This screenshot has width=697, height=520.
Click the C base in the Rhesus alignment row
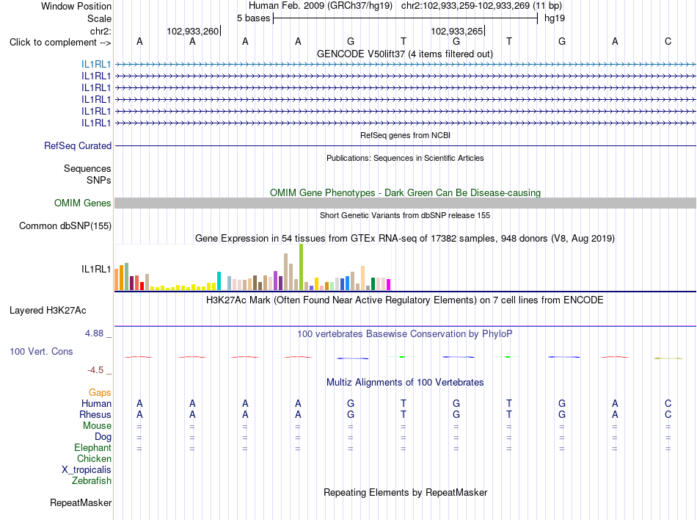point(668,414)
